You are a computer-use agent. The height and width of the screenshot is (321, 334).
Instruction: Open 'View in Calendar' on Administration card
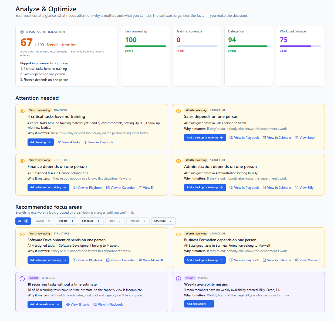(277, 188)
